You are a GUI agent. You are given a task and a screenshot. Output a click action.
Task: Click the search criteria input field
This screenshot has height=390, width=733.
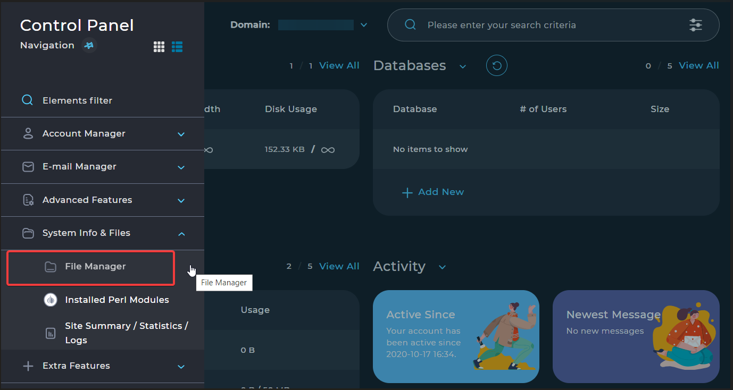pyautogui.click(x=548, y=25)
